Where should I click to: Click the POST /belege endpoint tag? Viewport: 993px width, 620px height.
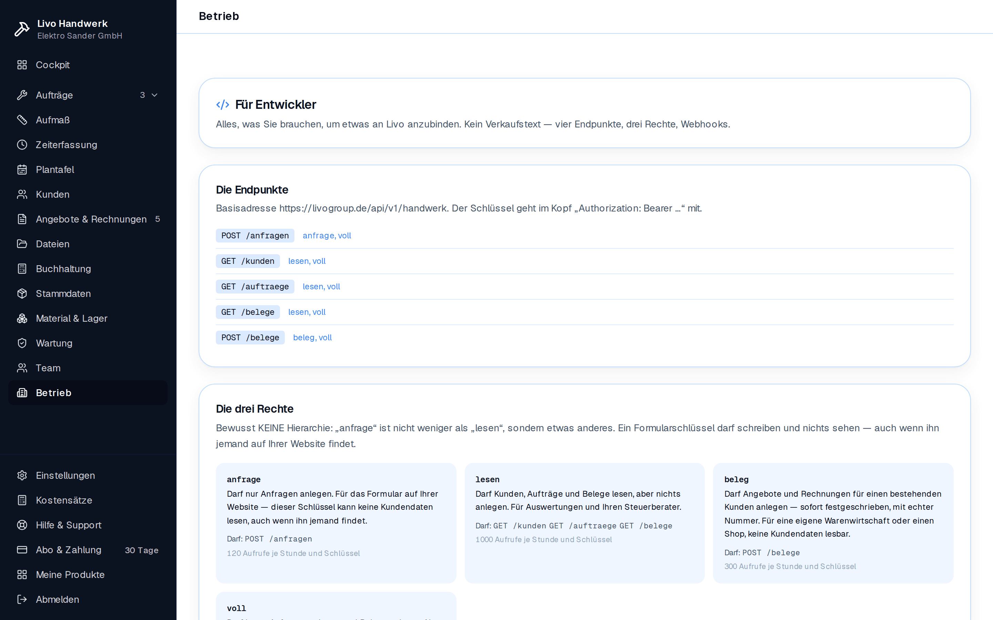click(x=250, y=338)
